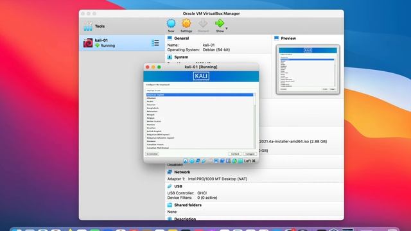The width and height of the screenshot is (411, 231).
Task: Select Arabic keymap entry
Action: pyautogui.click(x=150, y=101)
